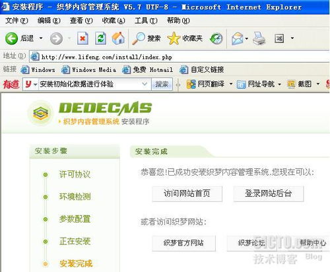Select 参数配置 installation step

tap(75, 219)
